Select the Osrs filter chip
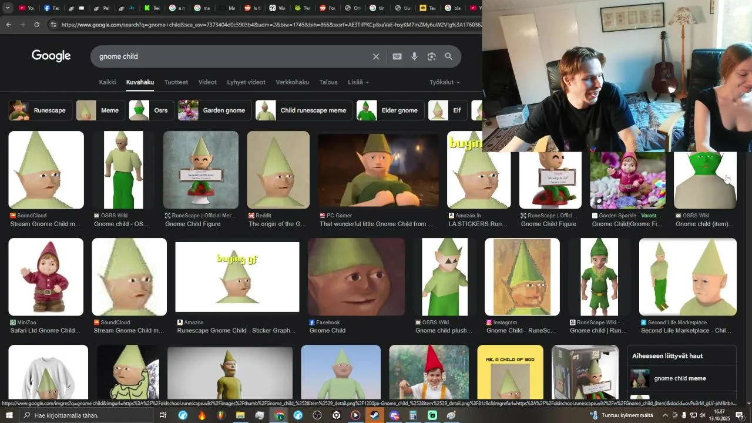The height and width of the screenshot is (423, 752). pos(152,110)
